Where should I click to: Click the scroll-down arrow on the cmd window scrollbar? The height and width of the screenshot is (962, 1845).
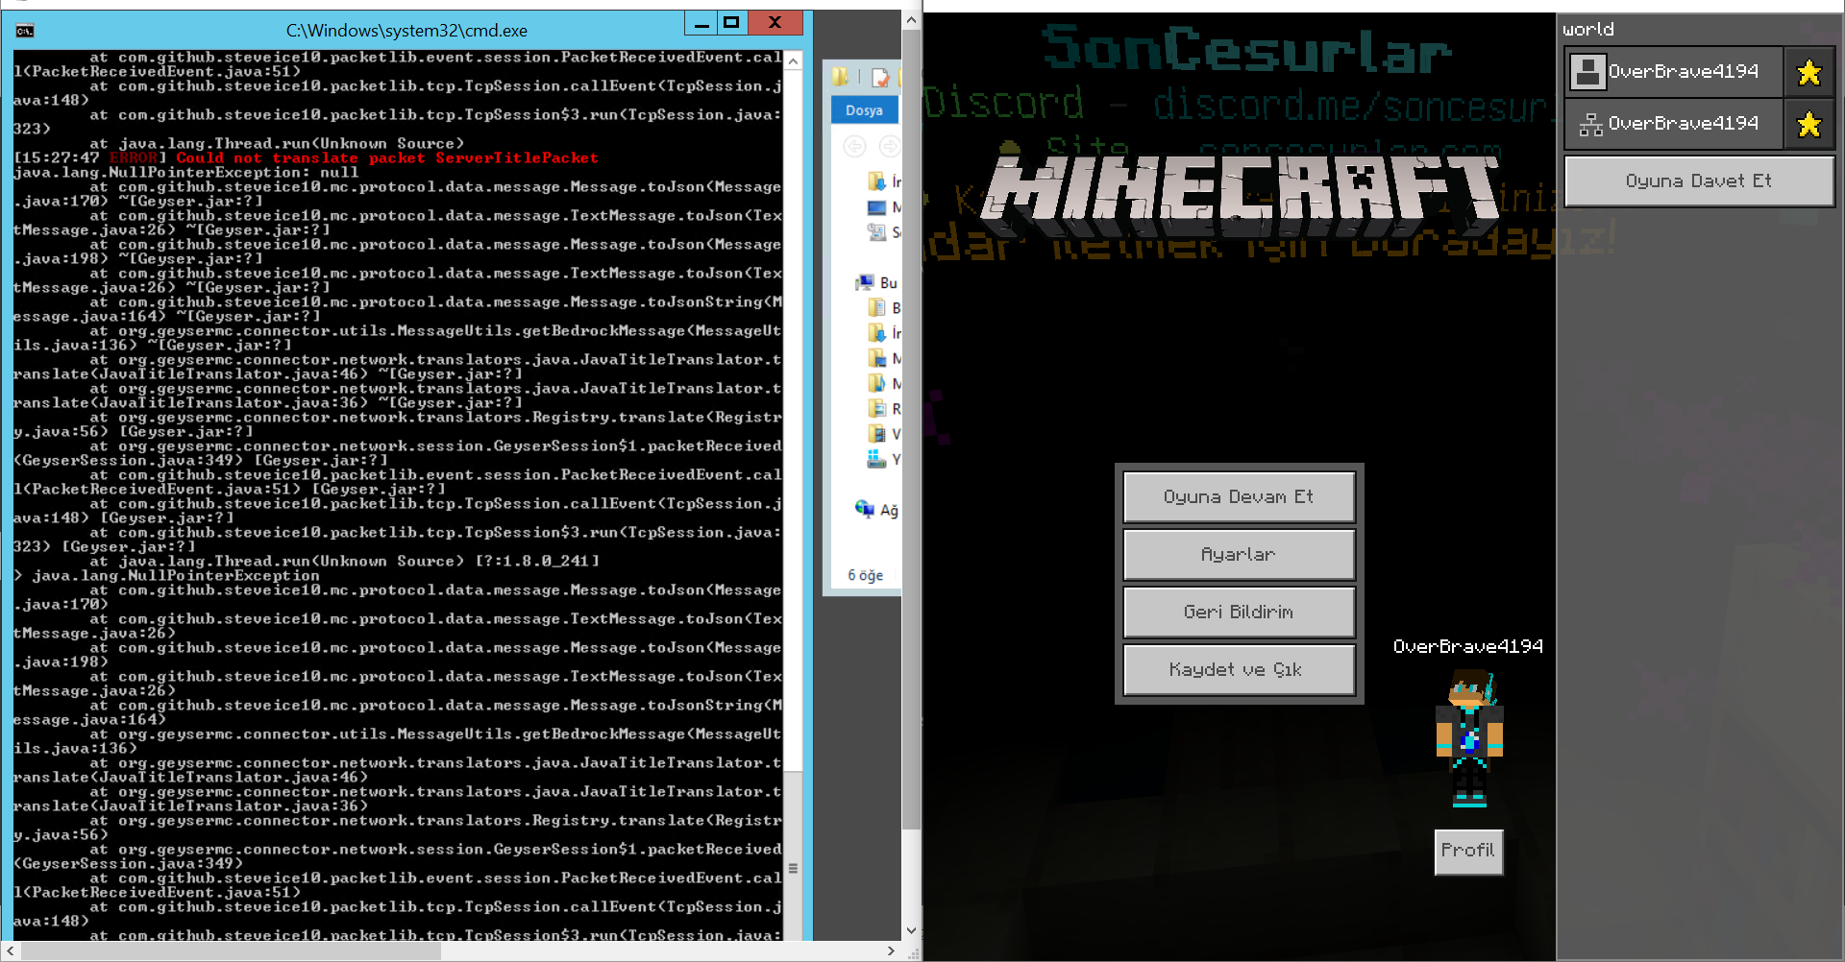pos(911,929)
